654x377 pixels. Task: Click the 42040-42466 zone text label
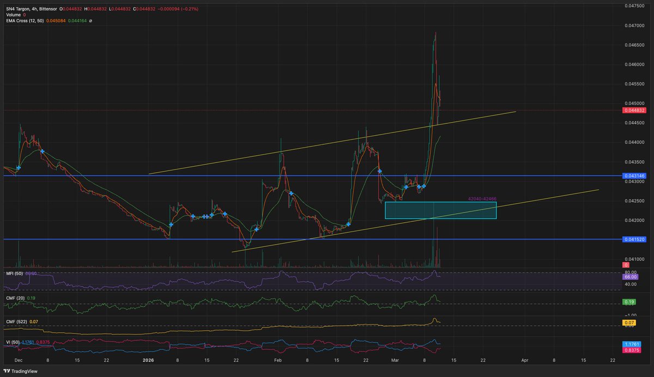point(482,199)
